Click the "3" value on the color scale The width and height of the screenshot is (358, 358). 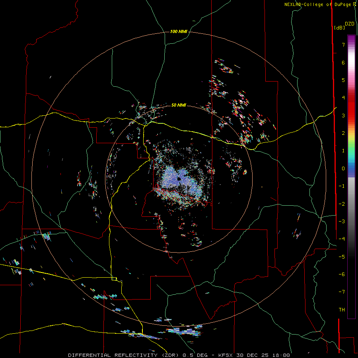pos(343,115)
